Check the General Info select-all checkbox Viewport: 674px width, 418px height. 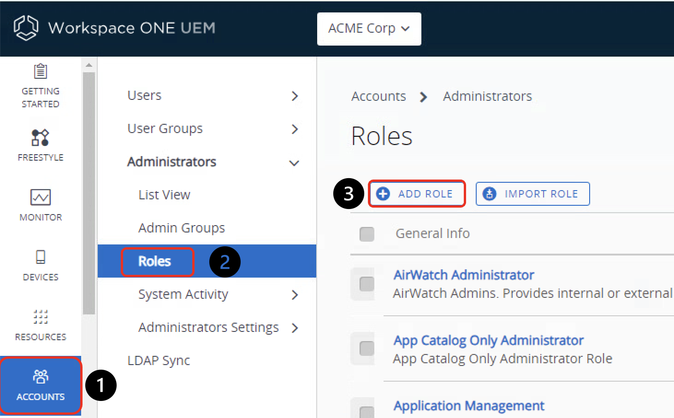point(367,234)
